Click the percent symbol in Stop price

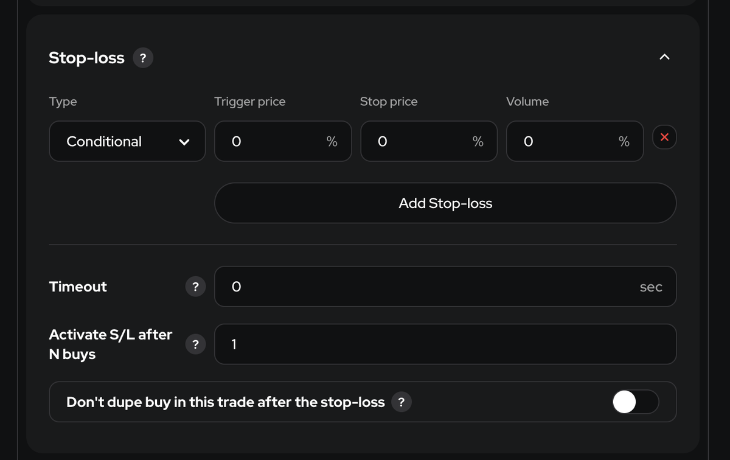pyautogui.click(x=478, y=142)
